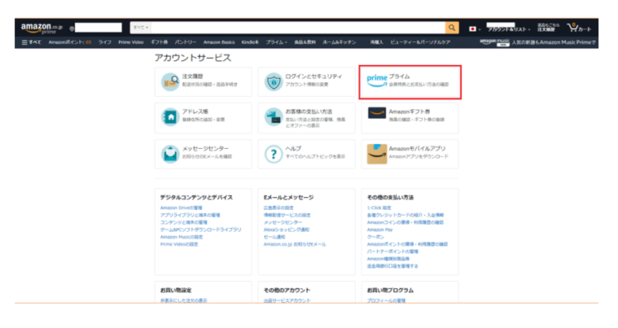618x328 pixels.
Task: Select ライフ in navigation bar
Action: pos(105,42)
